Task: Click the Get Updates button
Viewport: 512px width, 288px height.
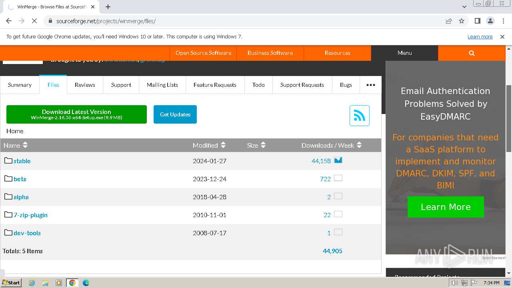Action: click(175, 114)
